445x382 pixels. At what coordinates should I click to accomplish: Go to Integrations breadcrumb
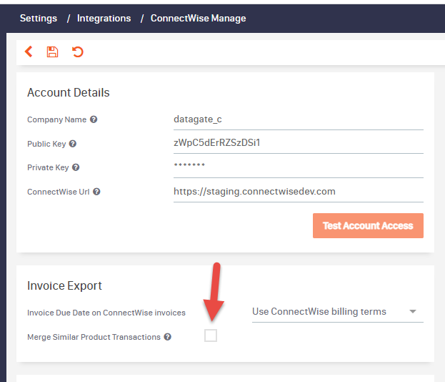[104, 18]
